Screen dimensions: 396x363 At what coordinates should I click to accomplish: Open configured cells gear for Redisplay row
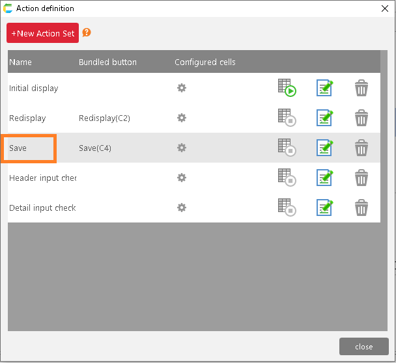(182, 118)
